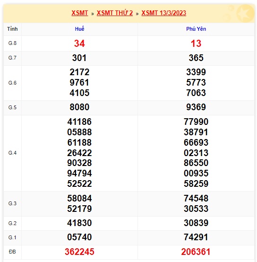Image resolution: width=257 pixels, height=262 pixels.
Task: Select Phú Yên G.8 result 13
Action: coord(196,44)
